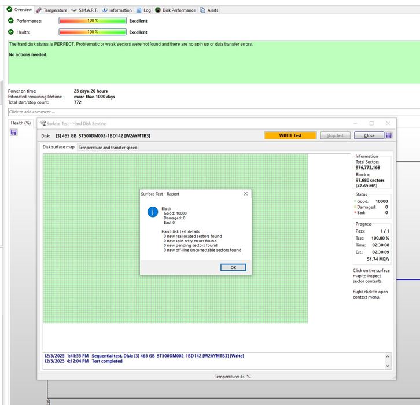Click the Temperature: 33 °C status bar

[233, 377]
